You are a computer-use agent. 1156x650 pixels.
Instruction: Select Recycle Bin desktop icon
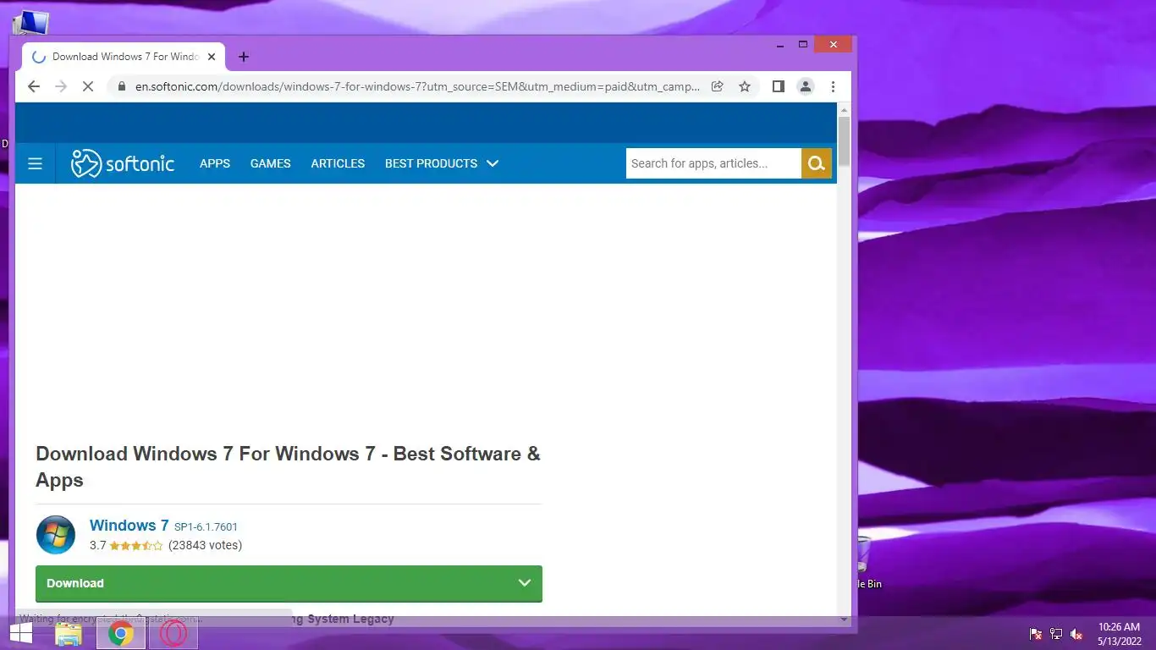pyautogui.click(x=865, y=561)
